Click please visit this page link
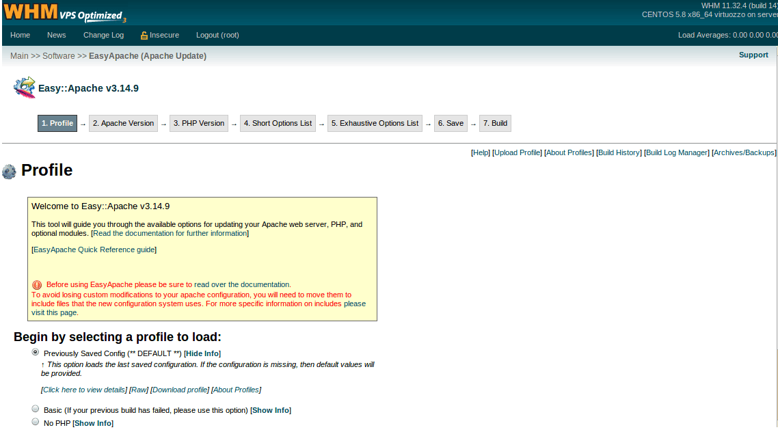The height and width of the screenshot is (432, 778). coord(198,308)
